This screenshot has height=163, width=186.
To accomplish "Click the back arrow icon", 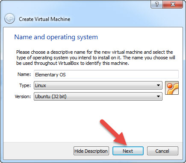I will [9, 19].
